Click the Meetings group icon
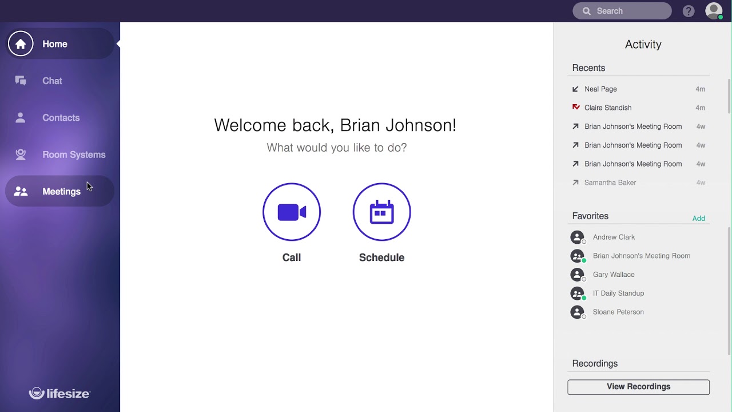The image size is (732, 412). [x=21, y=192]
